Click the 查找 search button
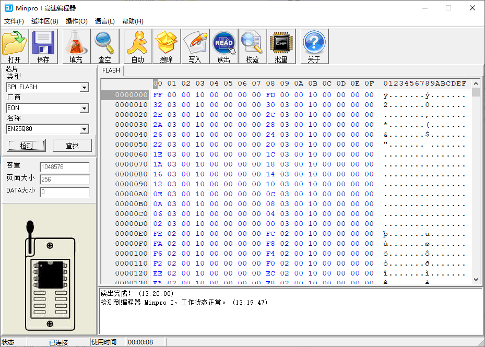The image size is (485, 347). (72, 146)
